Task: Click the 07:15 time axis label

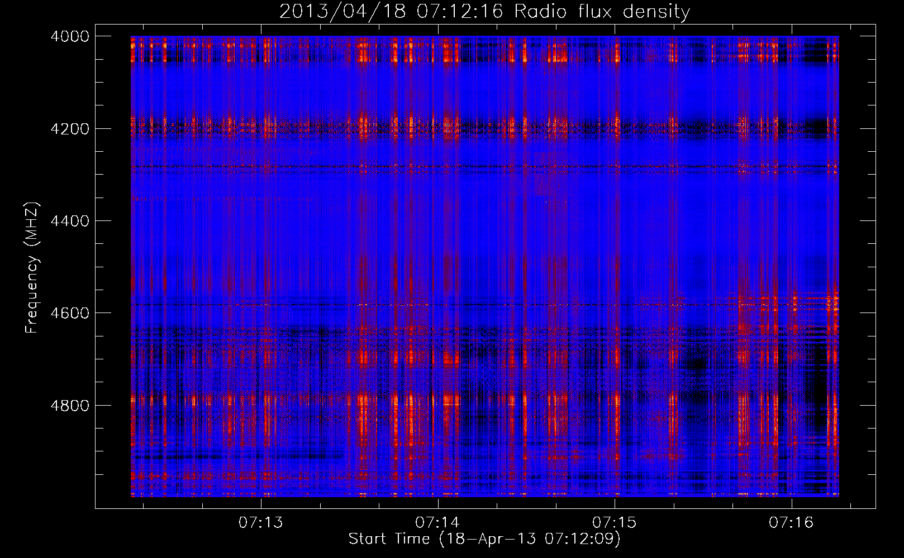Action: pyautogui.click(x=615, y=522)
